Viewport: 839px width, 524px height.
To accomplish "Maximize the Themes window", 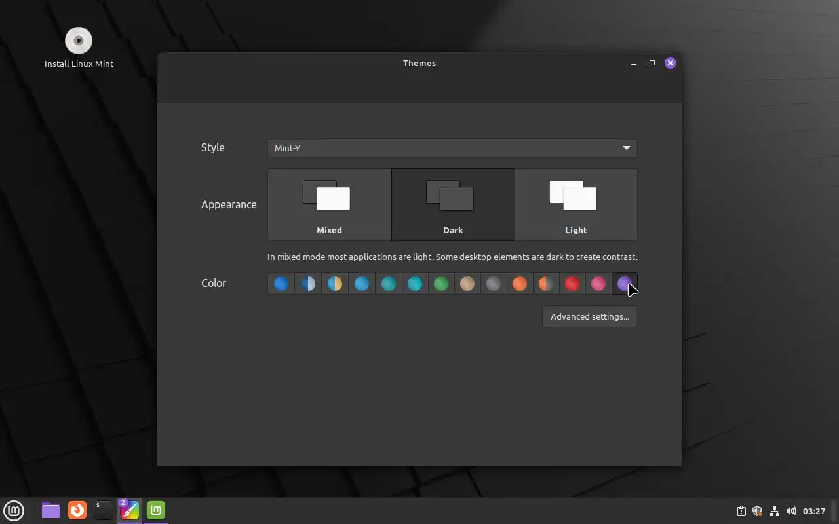I will coord(652,63).
